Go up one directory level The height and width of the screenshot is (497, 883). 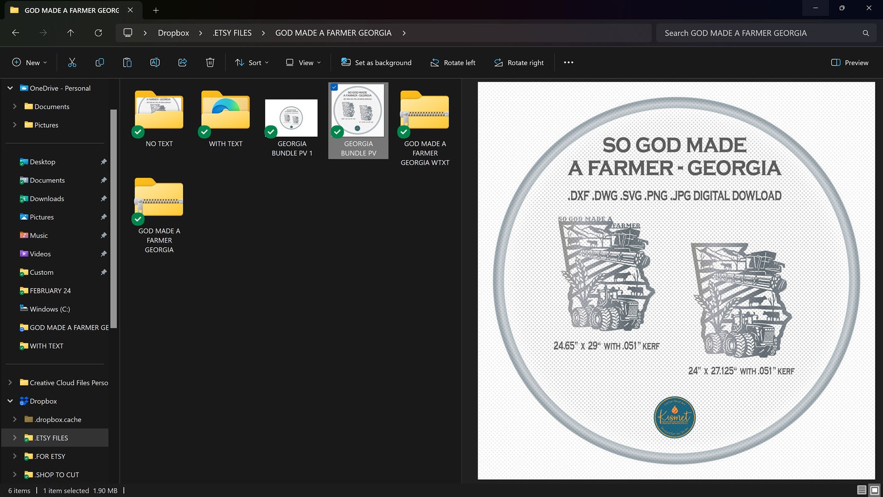[71, 33]
